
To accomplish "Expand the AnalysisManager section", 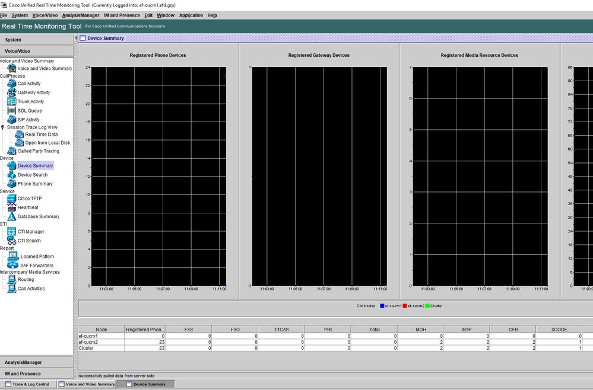I will click(37, 362).
